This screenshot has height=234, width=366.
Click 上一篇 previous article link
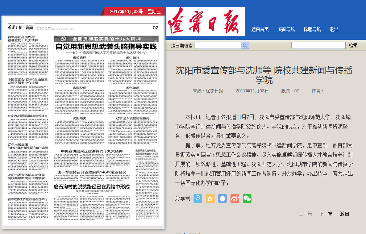tap(306, 214)
